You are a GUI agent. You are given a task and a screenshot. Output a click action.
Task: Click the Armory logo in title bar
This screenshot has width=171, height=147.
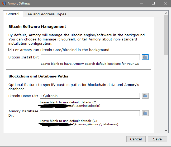coord(4,3)
